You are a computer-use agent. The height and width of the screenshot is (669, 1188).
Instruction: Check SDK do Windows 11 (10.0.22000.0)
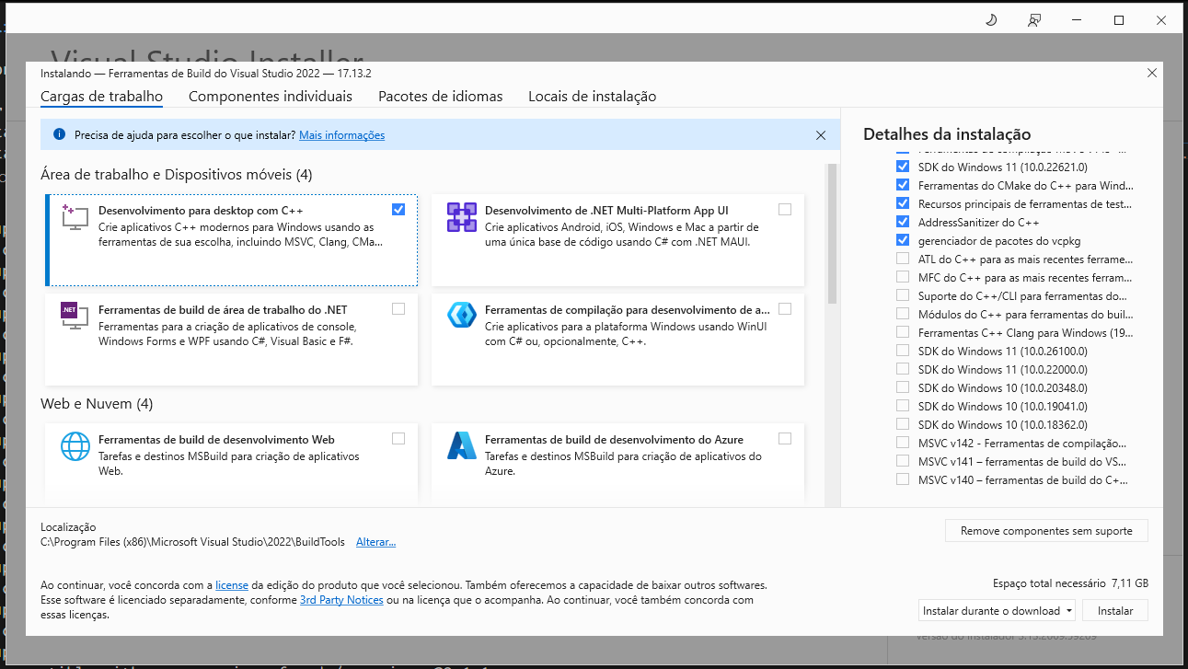[x=902, y=369]
